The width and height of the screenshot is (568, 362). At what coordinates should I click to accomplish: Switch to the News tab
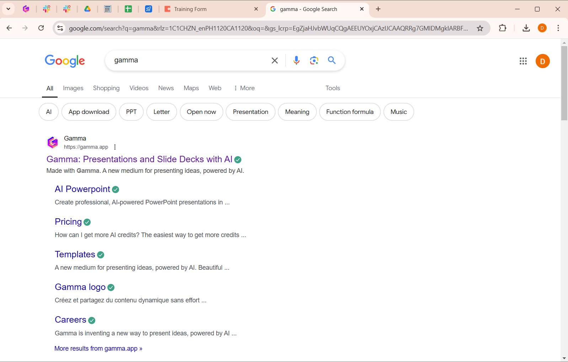[x=166, y=88]
